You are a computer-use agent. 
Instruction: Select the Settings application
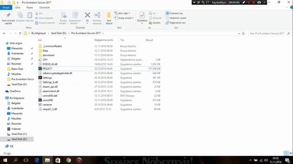[99, 78]
